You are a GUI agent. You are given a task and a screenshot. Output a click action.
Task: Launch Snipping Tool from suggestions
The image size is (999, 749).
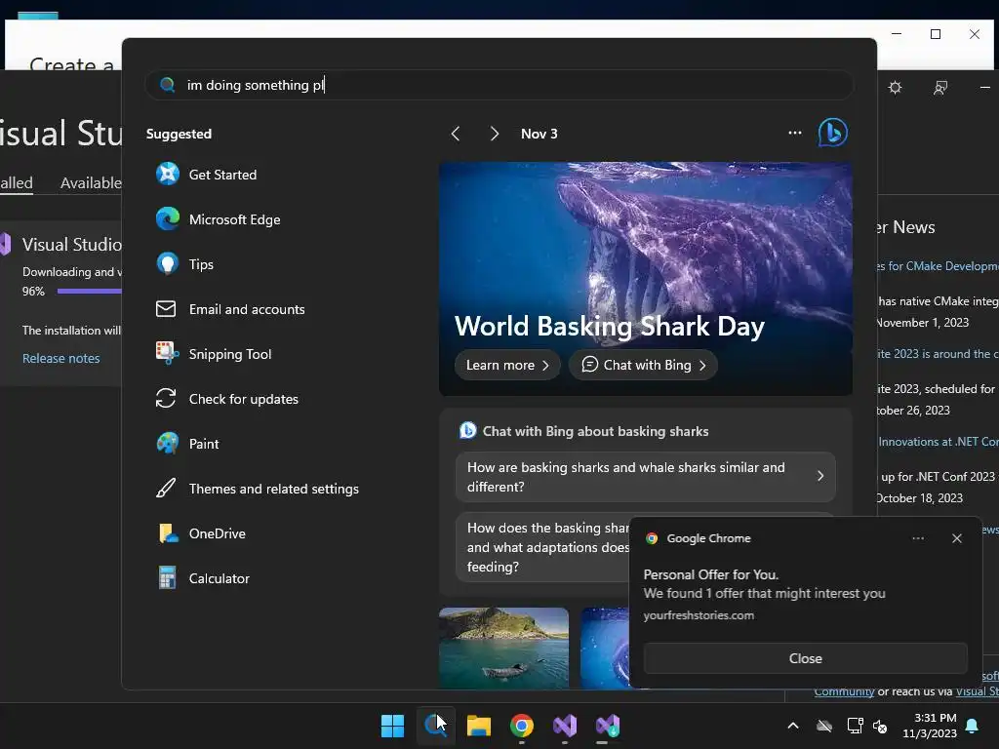(x=214, y=354)
